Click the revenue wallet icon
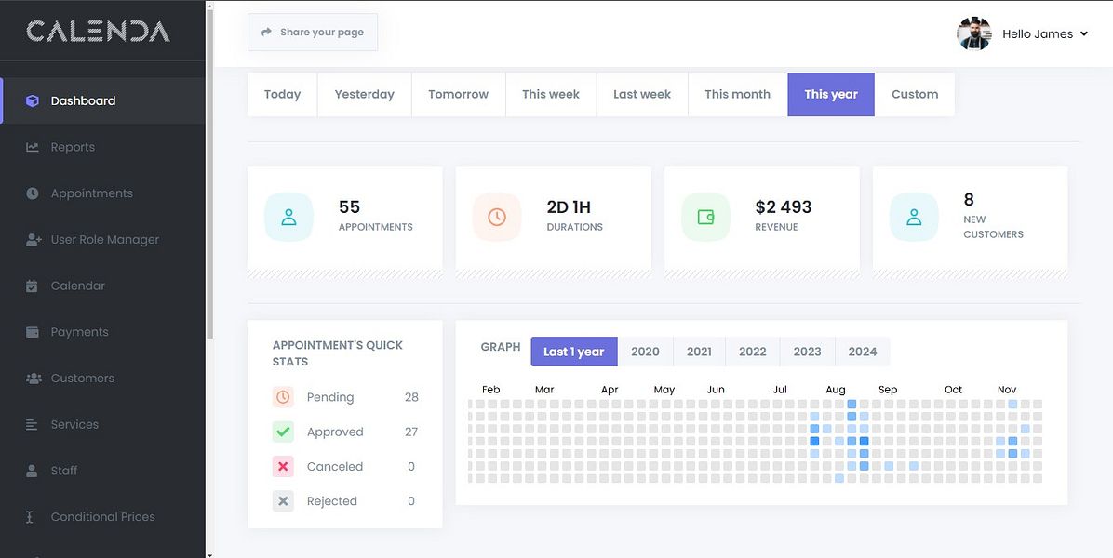 pos(705,217)
